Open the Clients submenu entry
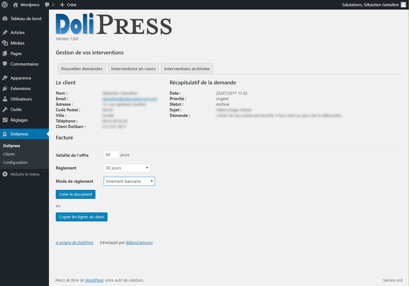The height and width of the screenshot is (286, 409). 9,154
